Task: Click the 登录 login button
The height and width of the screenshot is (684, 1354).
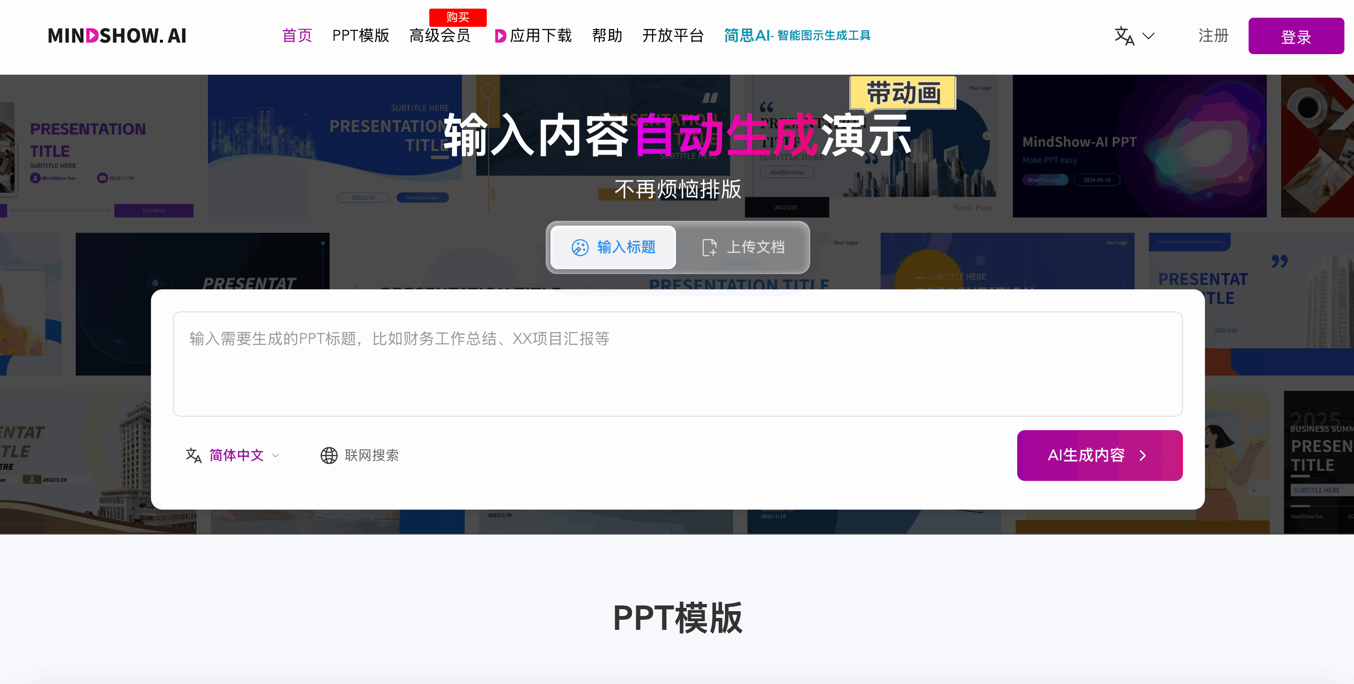Action: pyautogui.click(x=1296, y=36)
